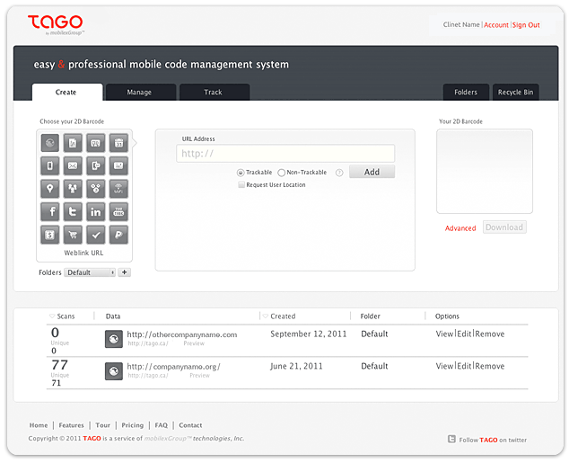The height and width of the screenshot is (463, 569).
Task: Choose the YouTube barcode type icon
Action: pos(118,212)
